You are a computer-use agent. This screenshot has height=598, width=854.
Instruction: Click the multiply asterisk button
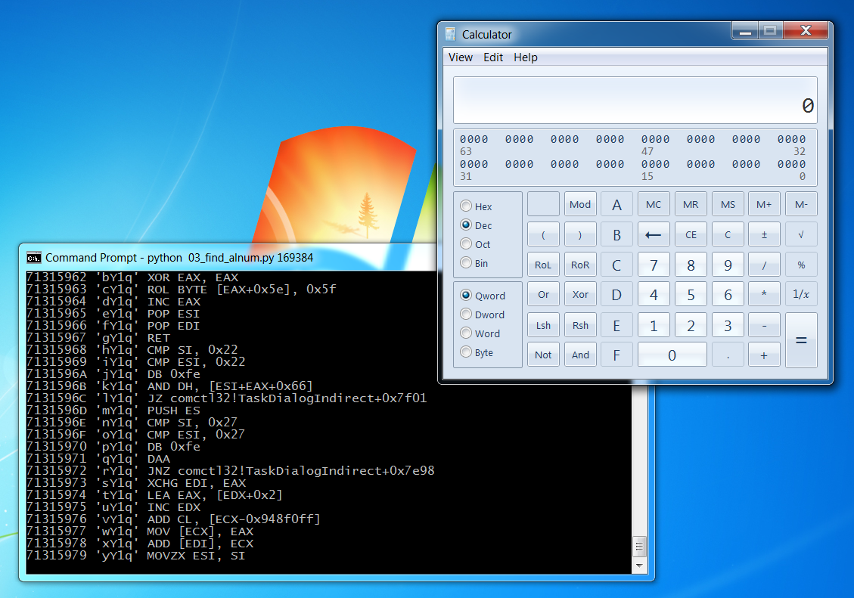pyautogui.click(x=763, y=294)
